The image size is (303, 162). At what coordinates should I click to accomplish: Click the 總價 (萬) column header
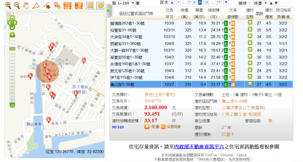(184, 13)
